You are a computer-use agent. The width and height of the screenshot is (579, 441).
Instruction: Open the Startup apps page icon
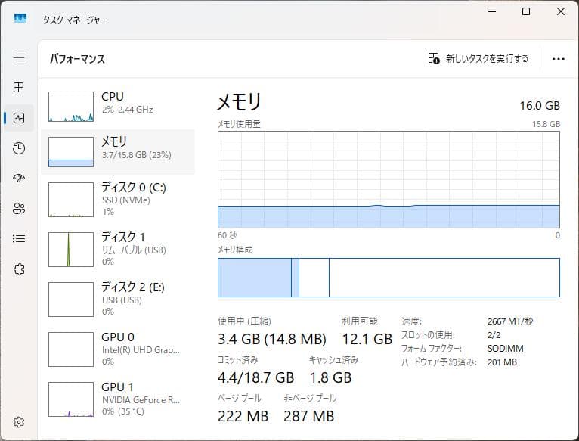[19, 179]
